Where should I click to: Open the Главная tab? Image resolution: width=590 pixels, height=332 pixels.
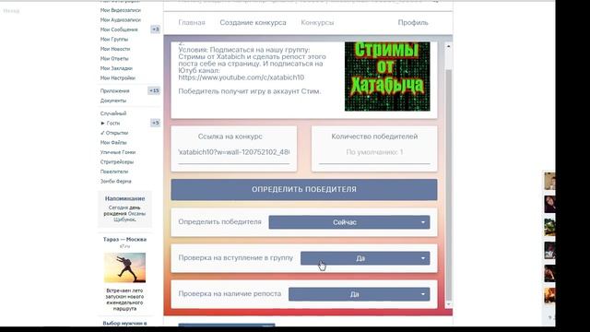point(192,22)
